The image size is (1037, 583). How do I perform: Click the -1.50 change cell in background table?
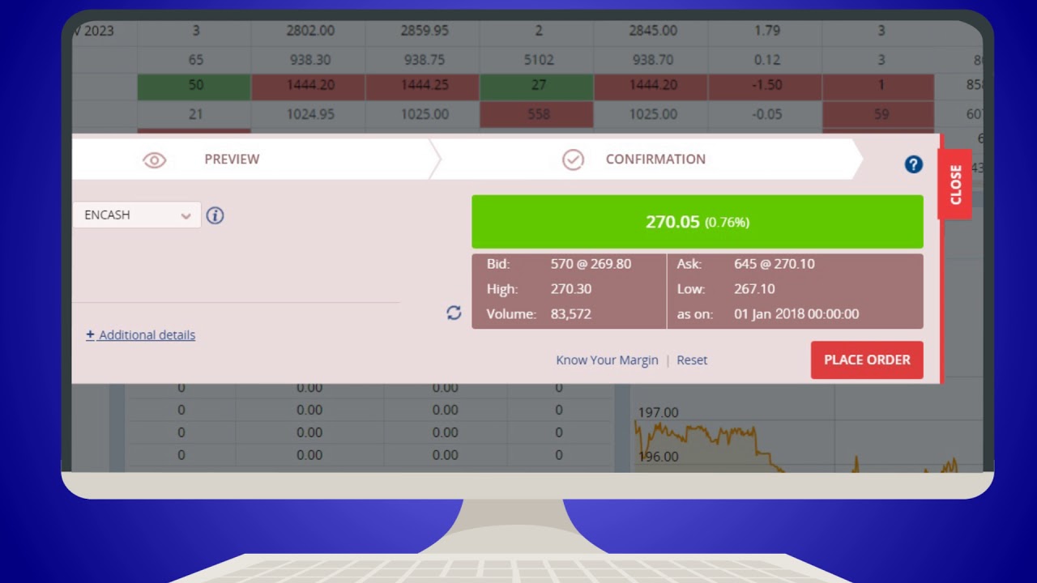click(x=766, y=85)
